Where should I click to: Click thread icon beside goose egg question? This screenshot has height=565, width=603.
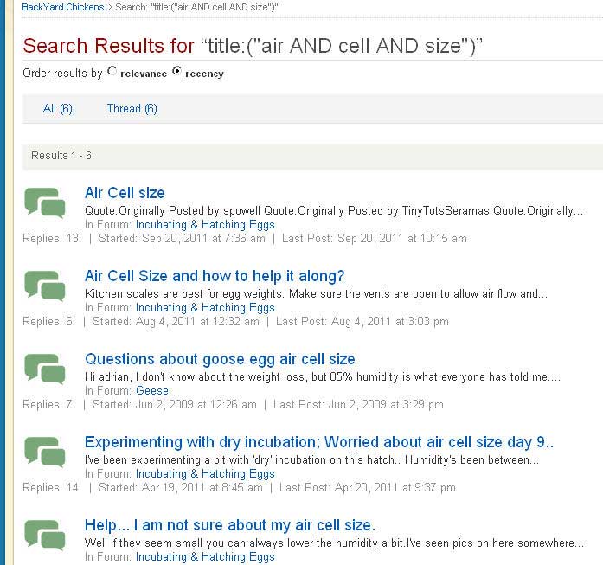click(x=45, y=369)
